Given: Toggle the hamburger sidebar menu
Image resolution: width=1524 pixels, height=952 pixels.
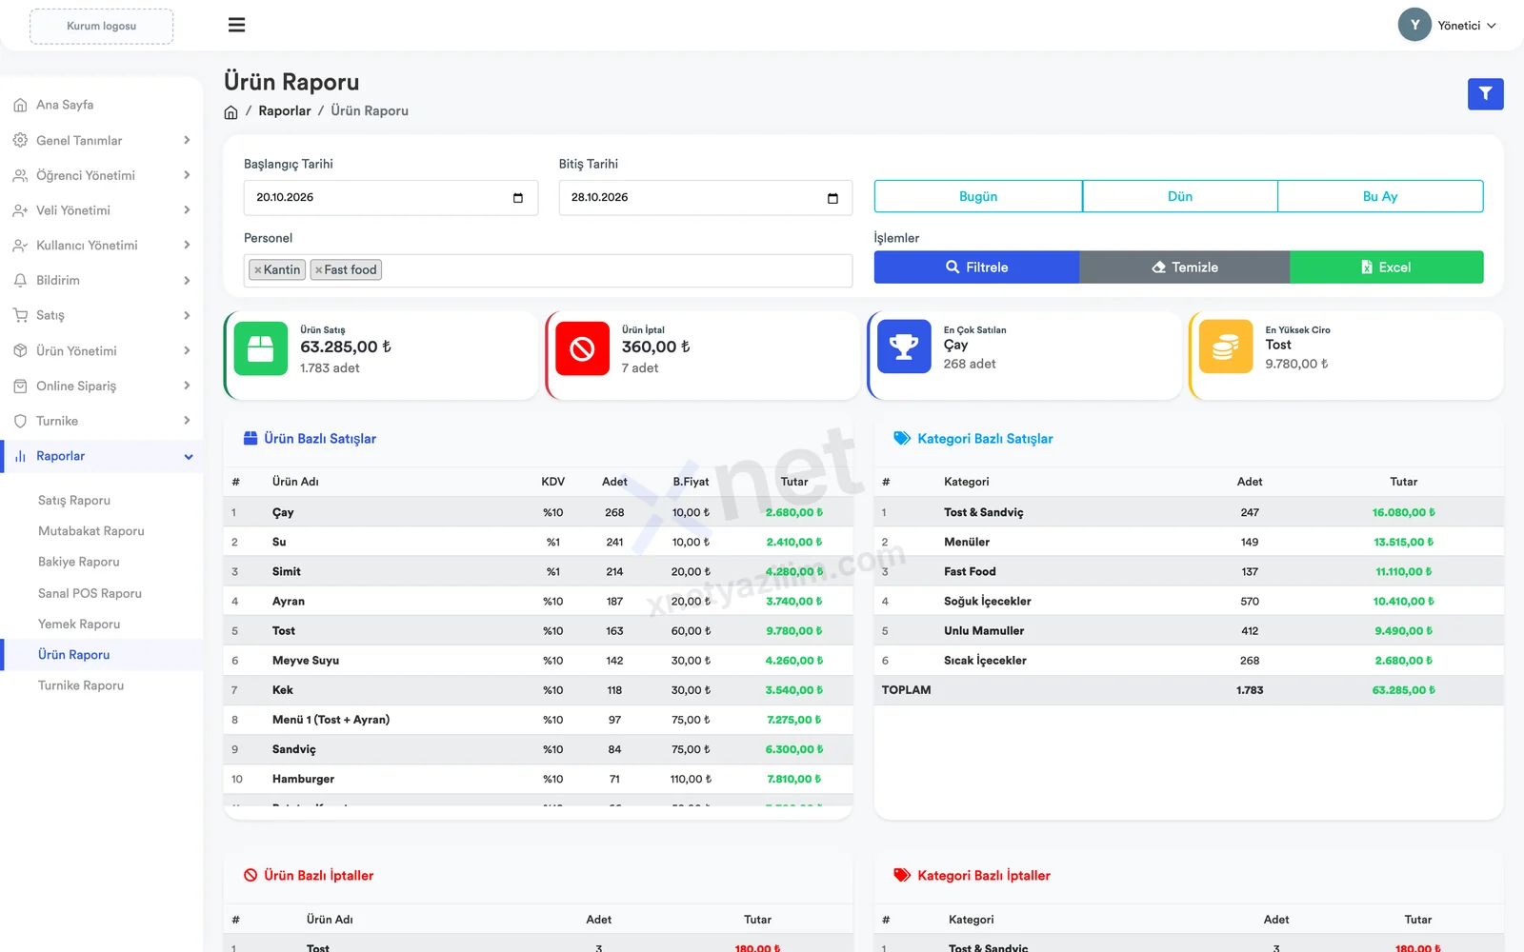Looking at the screenshot, I should click(x=236, y=25).
